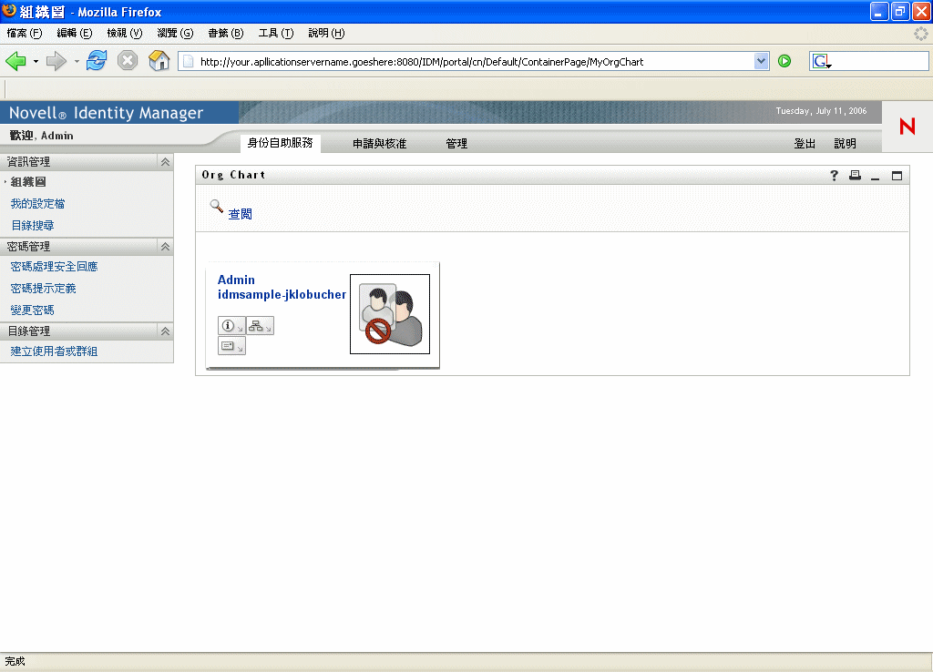933x672 pixels.
Task: Open the address bar URL dropdown
Action: click(761, 61)
